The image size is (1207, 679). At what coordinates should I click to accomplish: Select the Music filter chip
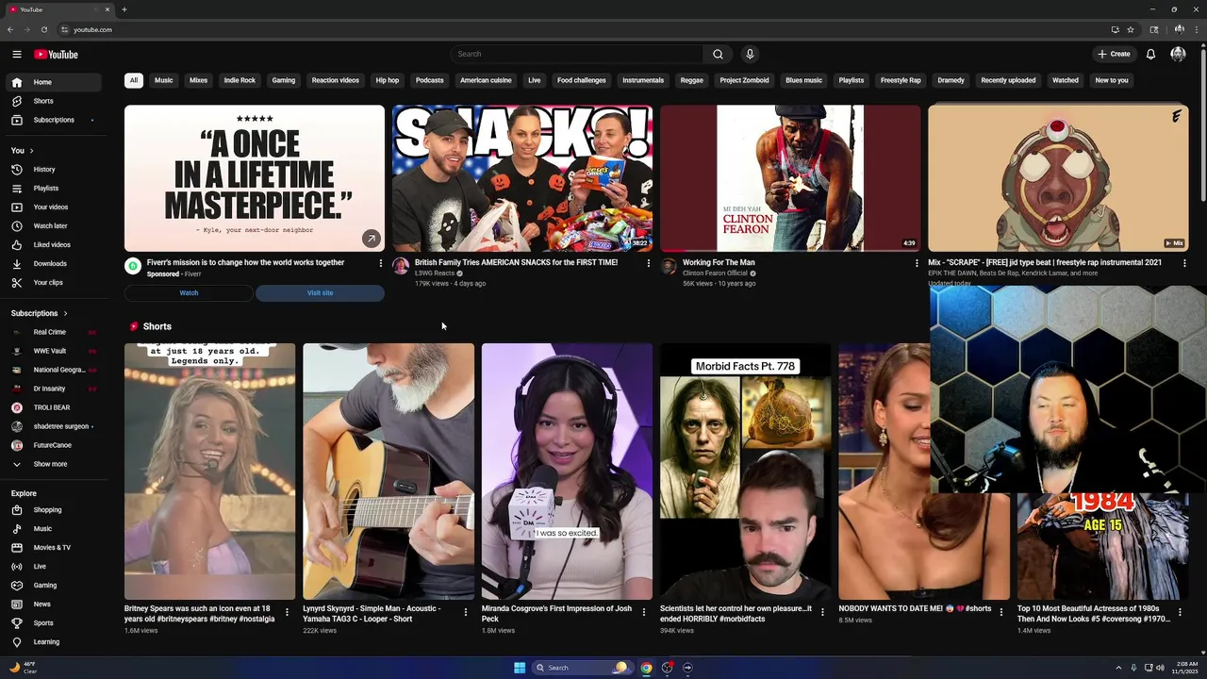click(x=163, y=80)
